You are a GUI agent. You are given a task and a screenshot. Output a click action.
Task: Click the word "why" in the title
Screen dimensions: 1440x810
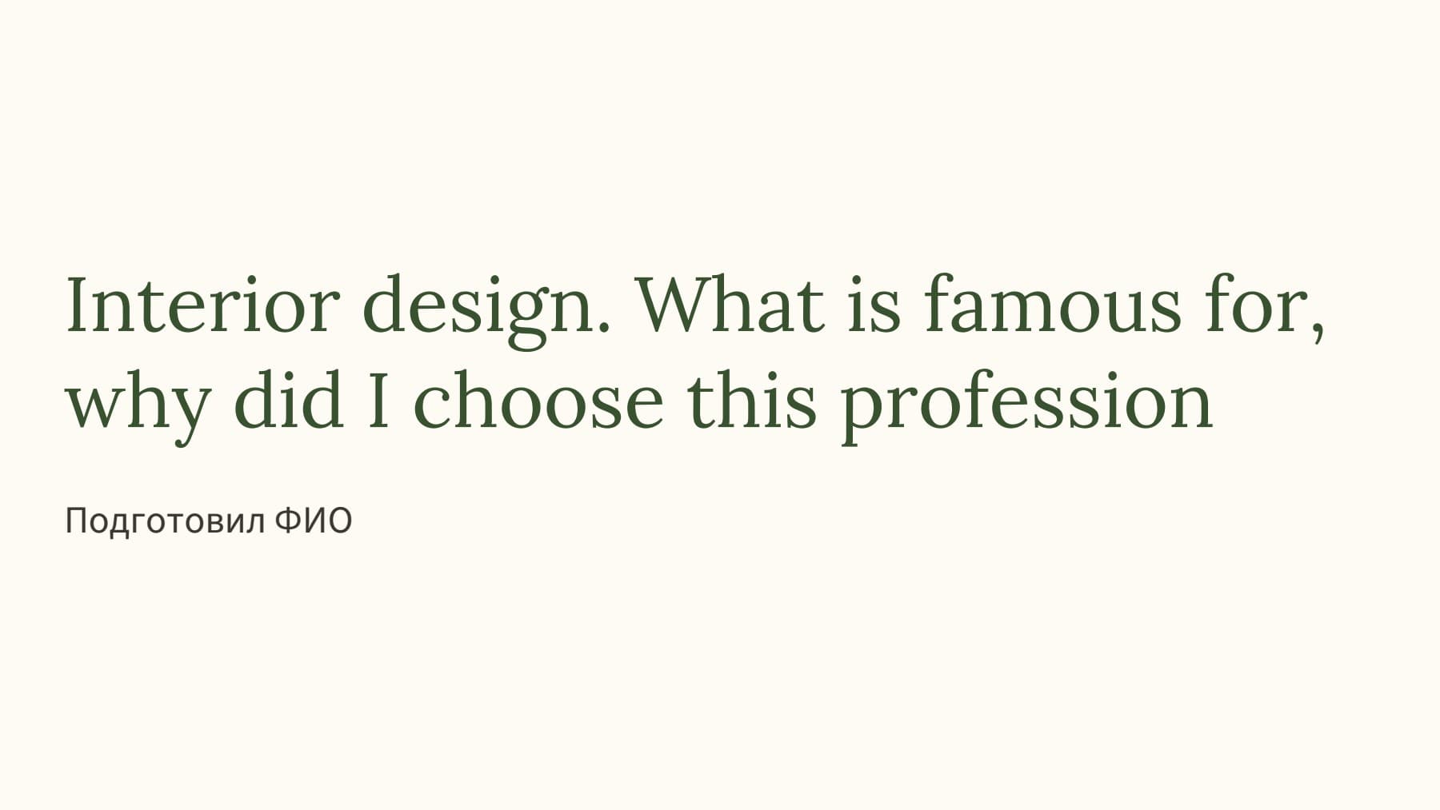coord(138,403)
